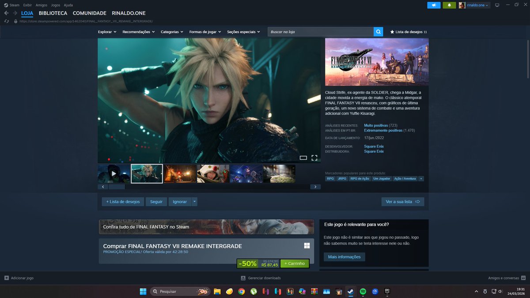Switch to the BIBLIOTECA tab
Screen dimensions: 530x298
coord(53,13)
